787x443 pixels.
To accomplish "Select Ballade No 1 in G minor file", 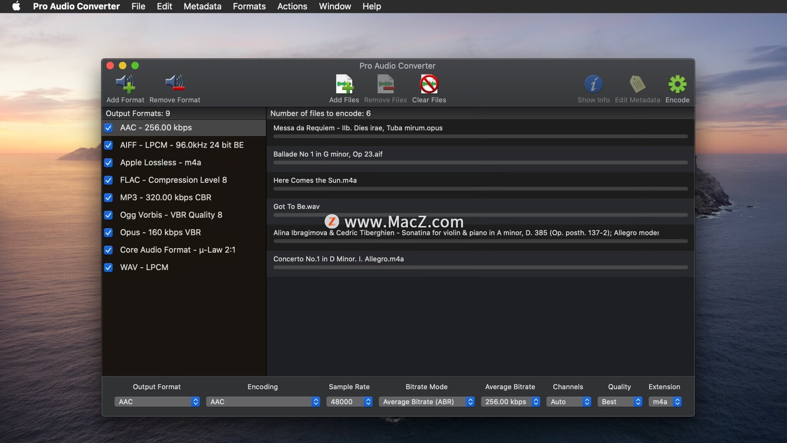I will [480, 158].
